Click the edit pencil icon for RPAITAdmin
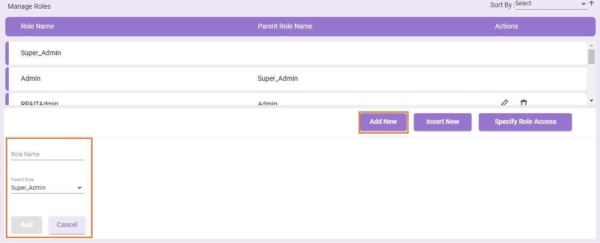The width and height of the screenshot is (600, 243). point(505,103)
